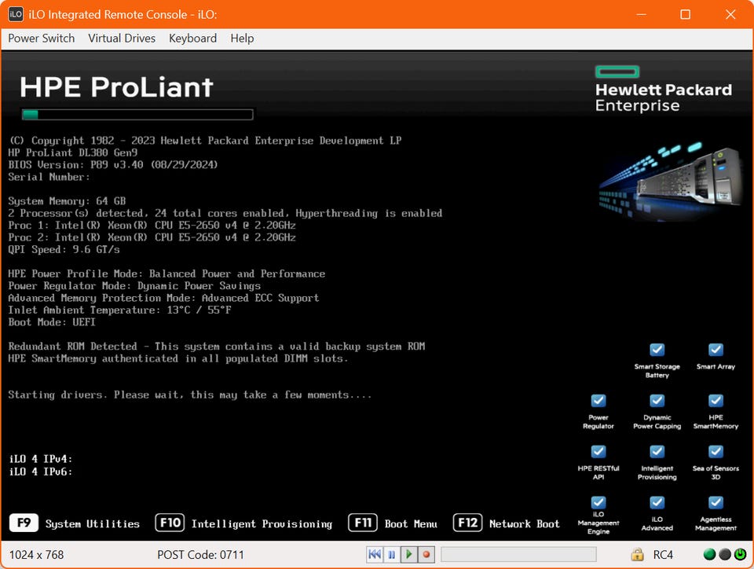Open the Power Switch menu
Viewport: 754px width, 569px height.
pyautogui.click(x=42, y=39)
